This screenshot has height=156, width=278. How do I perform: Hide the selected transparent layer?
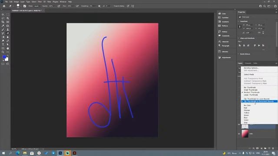pyautogui.click(x=239, y=124)
